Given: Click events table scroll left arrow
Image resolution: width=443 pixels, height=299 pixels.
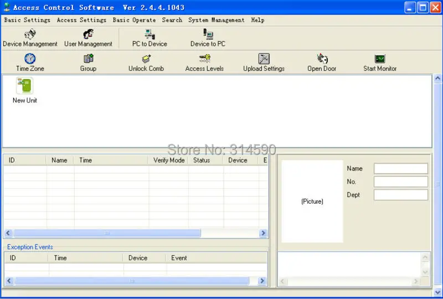Looking at the screenshot, I should pos(8,233).
